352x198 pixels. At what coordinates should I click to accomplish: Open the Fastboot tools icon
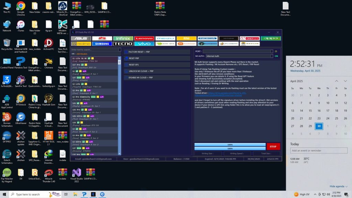point(208,44)
